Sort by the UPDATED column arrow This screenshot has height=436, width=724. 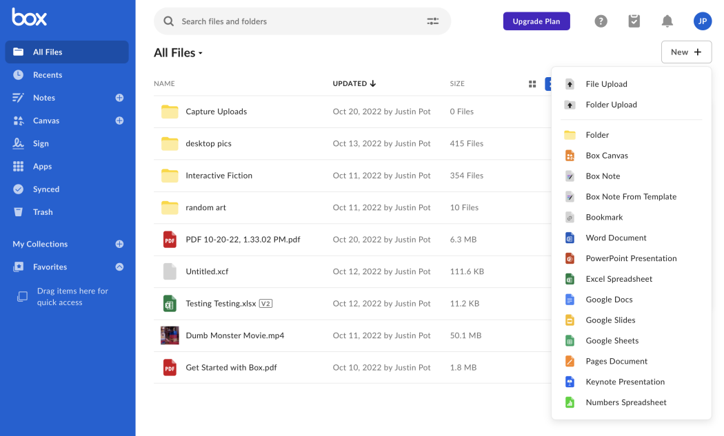click(372, 83)
